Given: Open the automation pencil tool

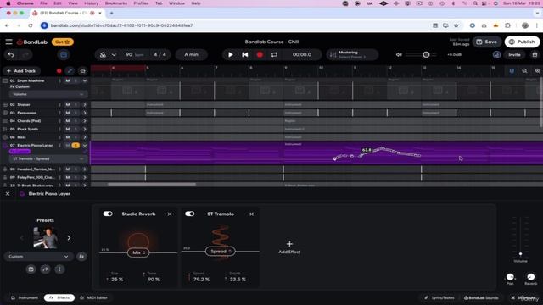Looking at the screenshot, I should [70, 71].
